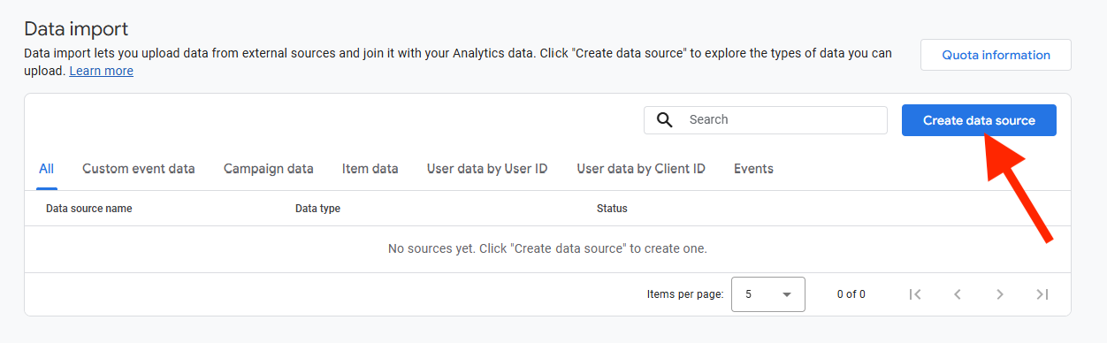
Task: Go to previous page arrow
Action: [x=958, y=294]
